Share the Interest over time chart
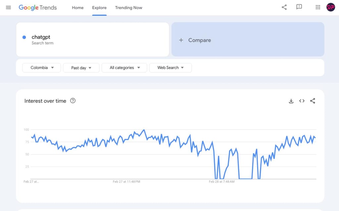This screenshot has width=339, height=211. tap(313, 101)
